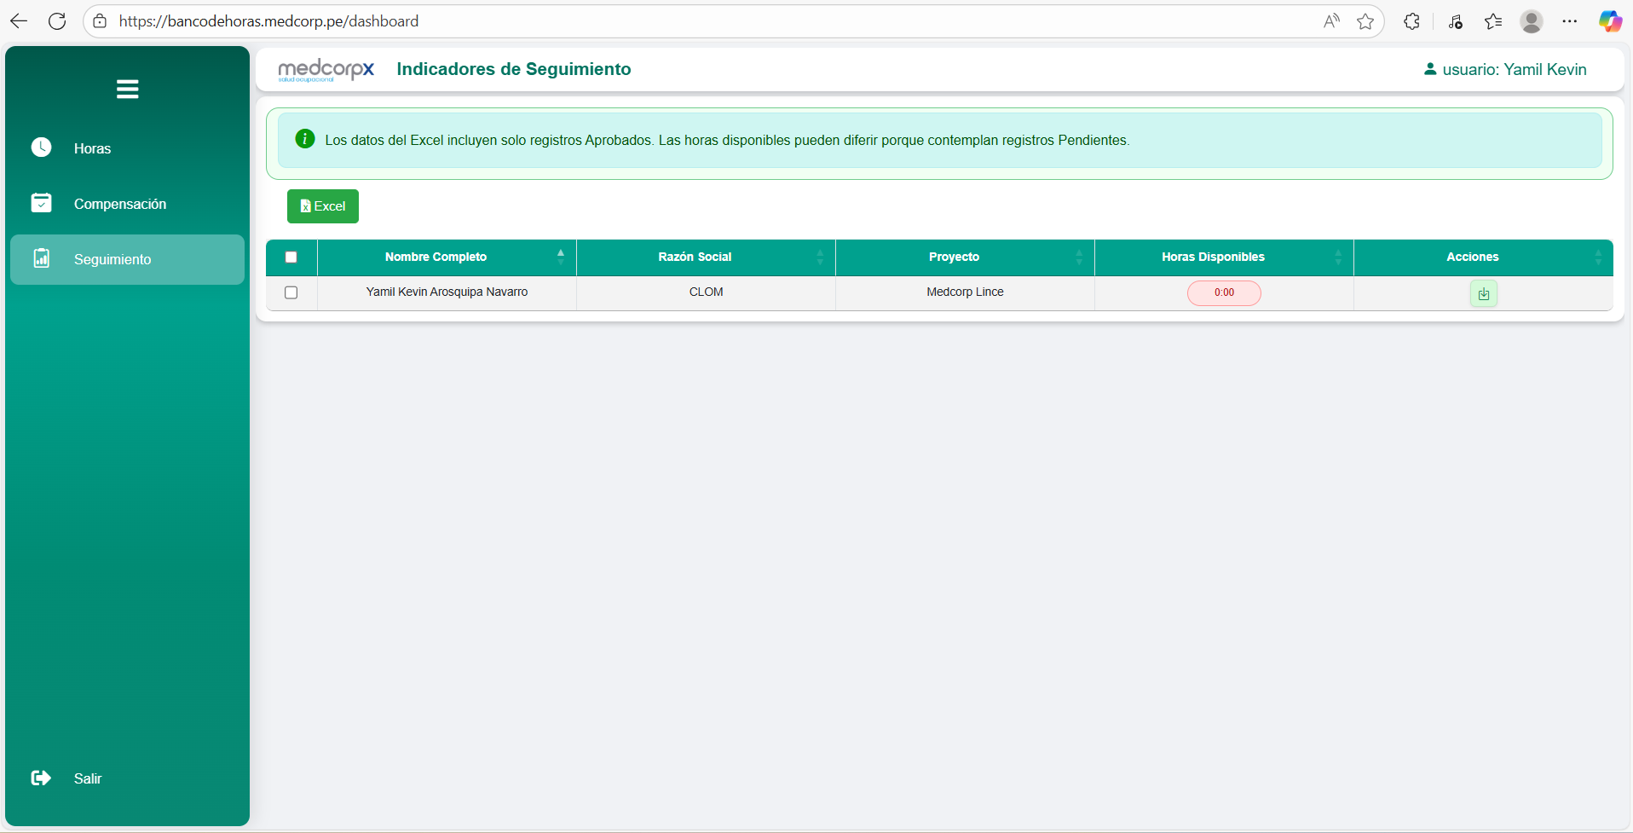The width and height of the screenshot is (1633, 833).
Task: Sort table by Horas Disponibles column
Action: [1213, 257]
